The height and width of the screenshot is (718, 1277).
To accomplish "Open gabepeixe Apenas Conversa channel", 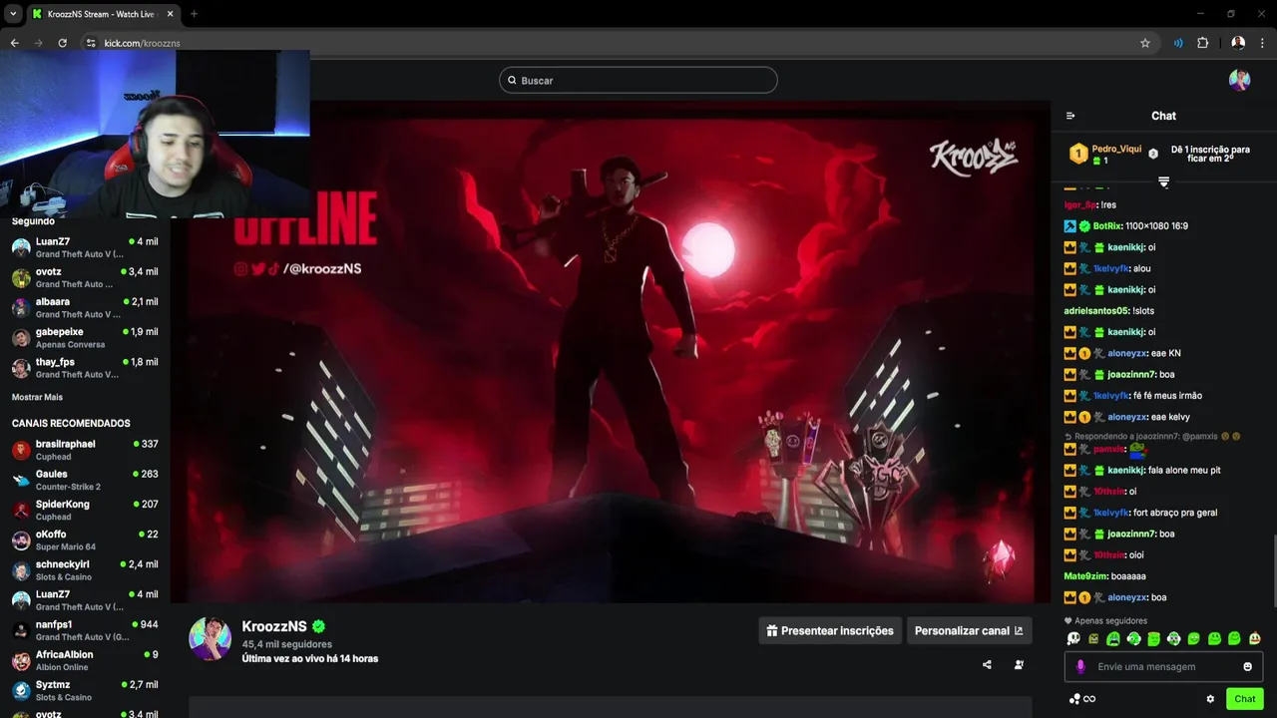I will point(85,337).
